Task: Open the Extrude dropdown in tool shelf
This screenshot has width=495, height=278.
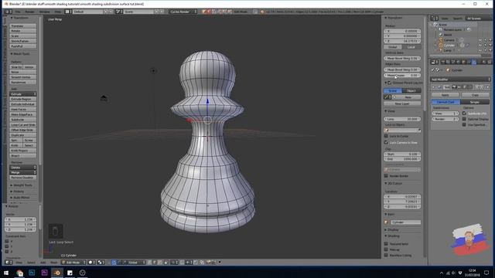Action: coord(22,94)
